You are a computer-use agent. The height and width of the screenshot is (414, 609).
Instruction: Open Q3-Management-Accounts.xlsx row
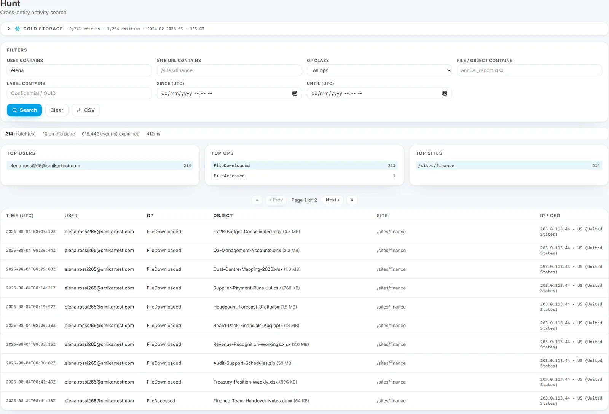pos(304,251)
